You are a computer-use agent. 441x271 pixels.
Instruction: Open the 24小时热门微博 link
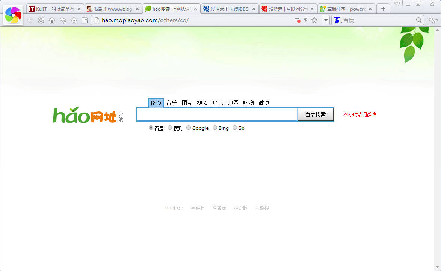tap(359, 114)
